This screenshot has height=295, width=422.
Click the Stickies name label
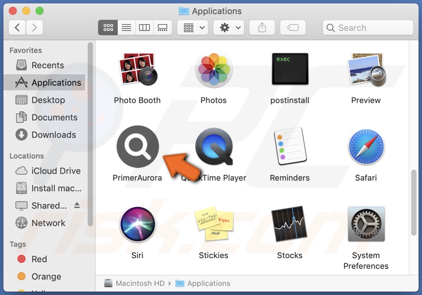point(214,255)
